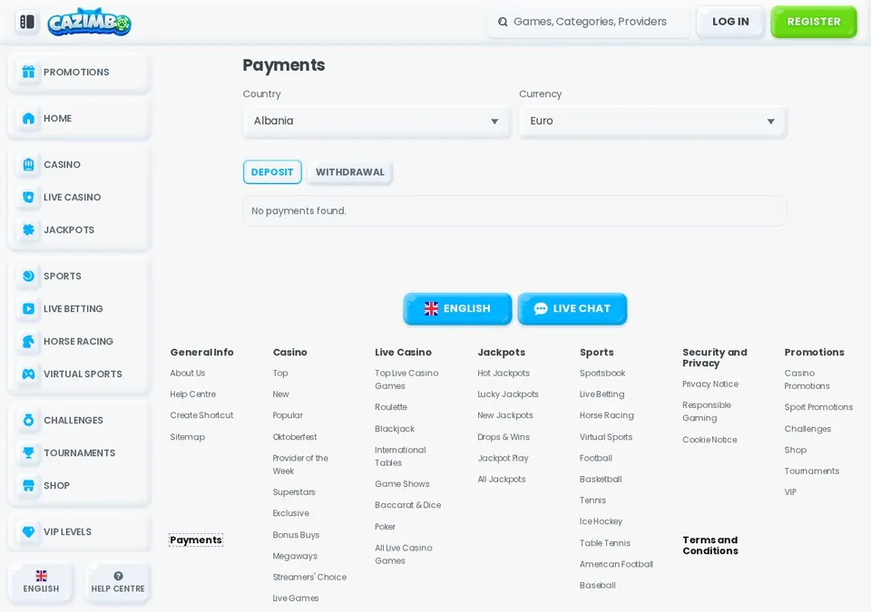Open the Poker footer link
871x612 pixels.
point(385,527)
